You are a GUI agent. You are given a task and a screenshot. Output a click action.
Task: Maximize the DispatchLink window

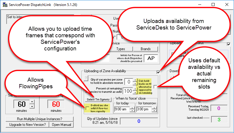click(x=213, y=5)
